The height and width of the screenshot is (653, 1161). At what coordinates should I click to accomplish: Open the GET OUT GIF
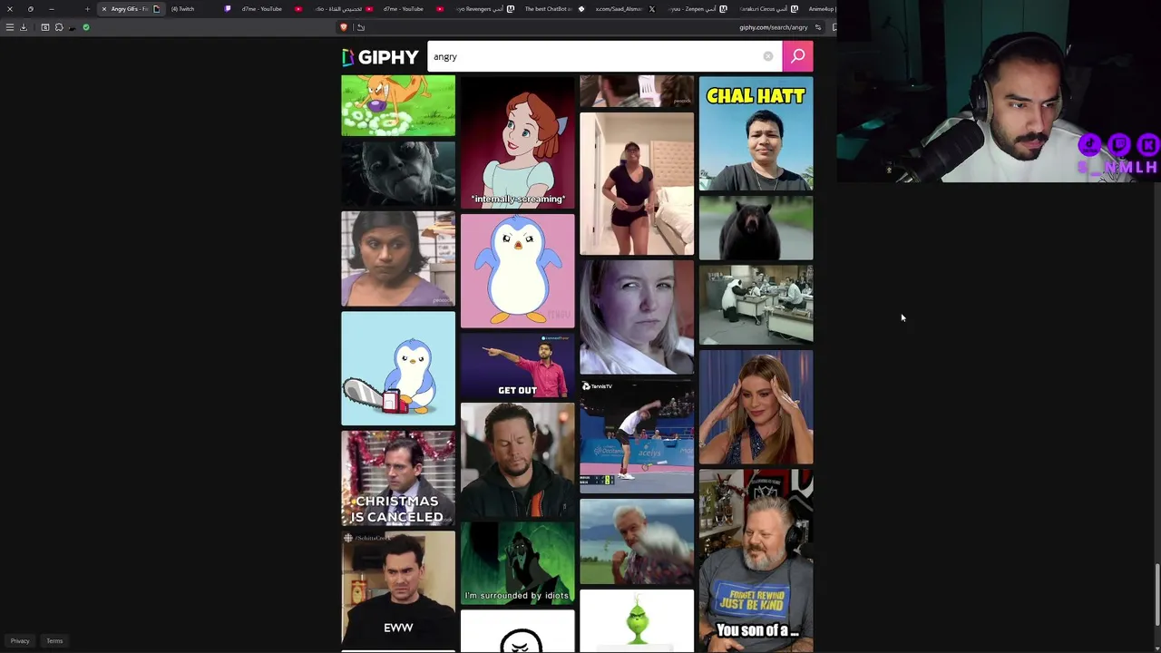tap(517, 365)
